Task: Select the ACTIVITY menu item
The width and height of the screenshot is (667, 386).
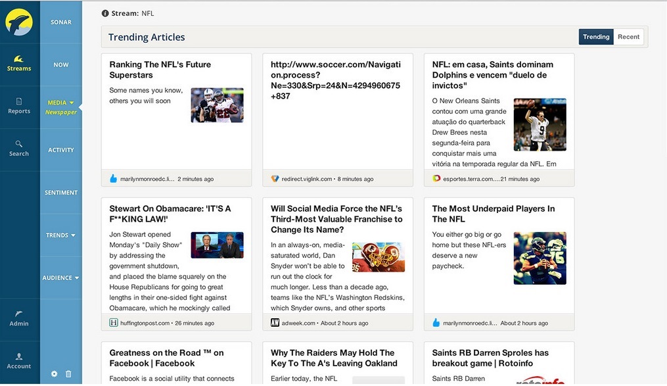Action: tap(61, 150)
